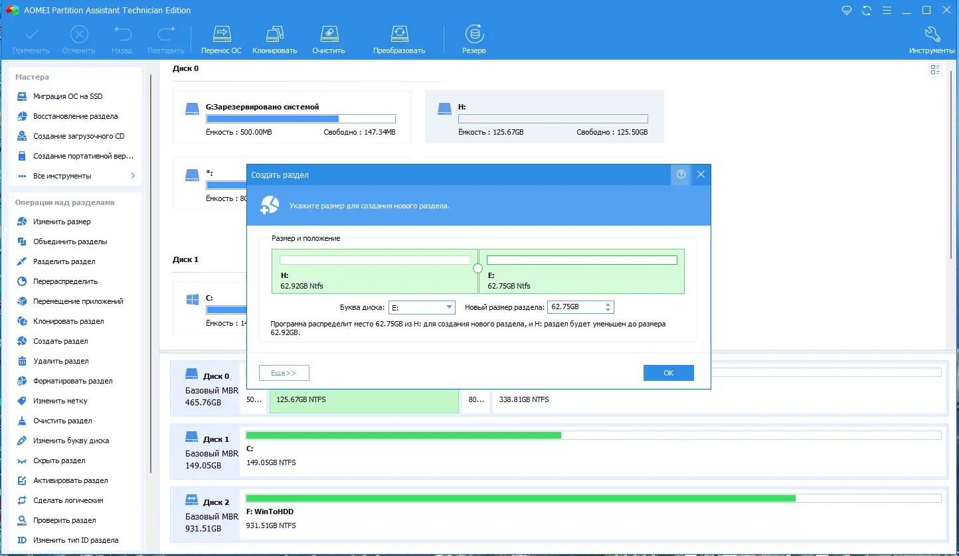Viewport: 959px width, 556px height.
Task: Click the title bar refresh icon
Action: (866, 10)
